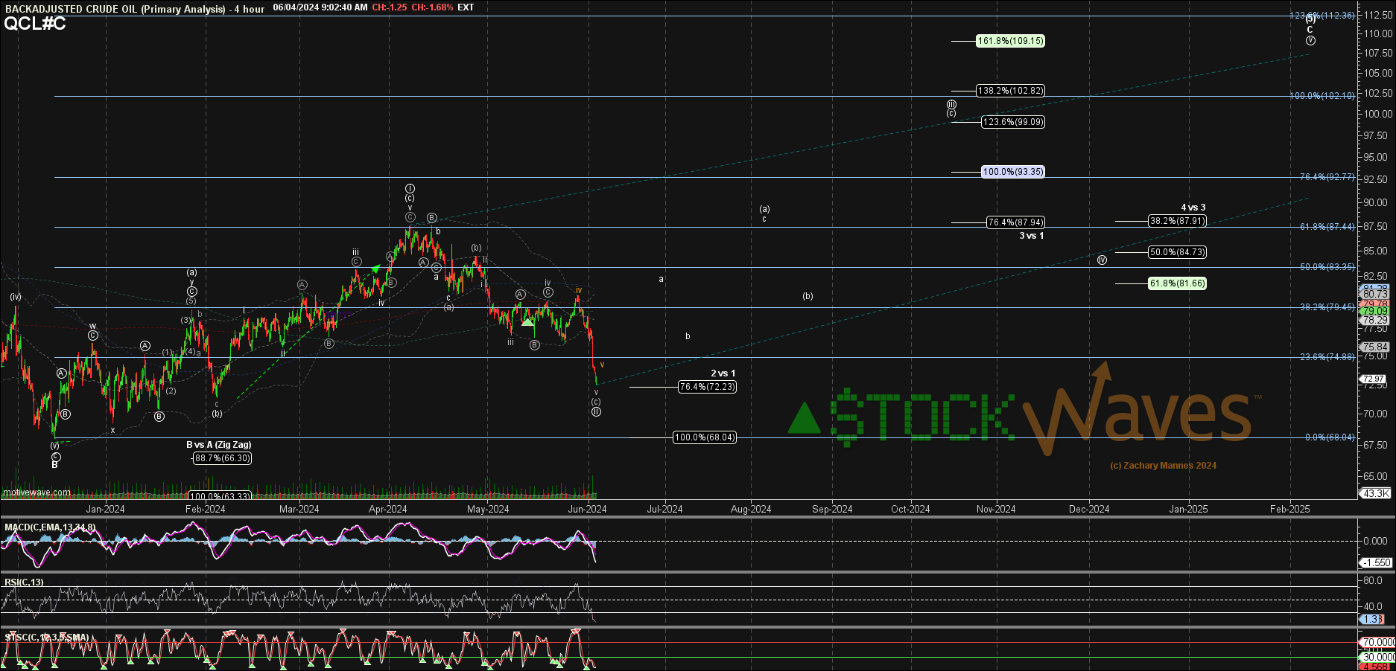Select the 61.8%(81.66) retracement label
Screen dimensions: 1396x671
pos(1177,283)
